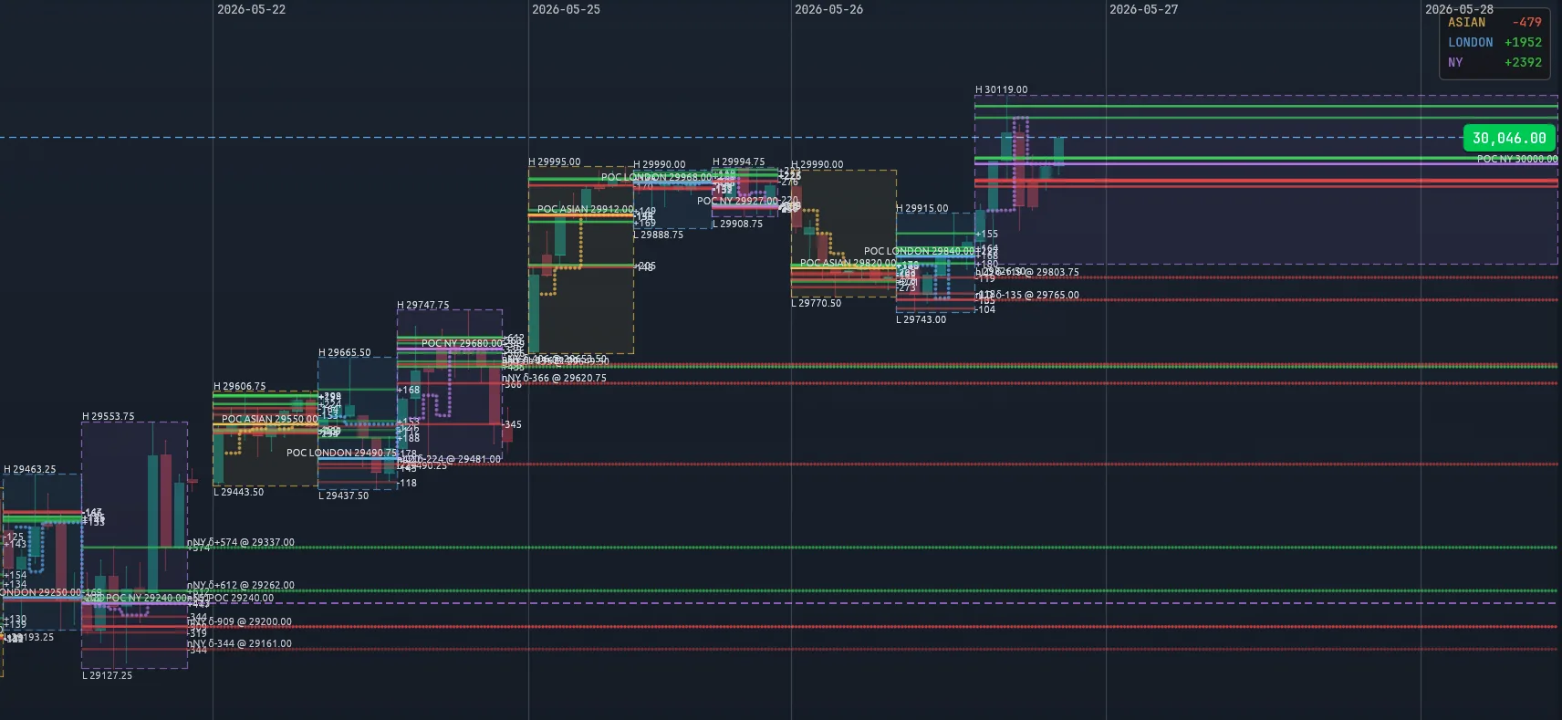The width and height of the screenshot is (1562, 720).
Task: Select the L 29443.50 low label
Action: coord(238,492)
